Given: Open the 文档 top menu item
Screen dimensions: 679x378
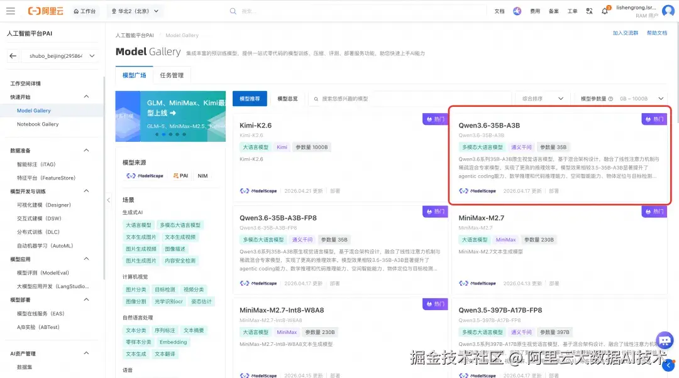Looking at the screenshot, I should coord(499,11).
